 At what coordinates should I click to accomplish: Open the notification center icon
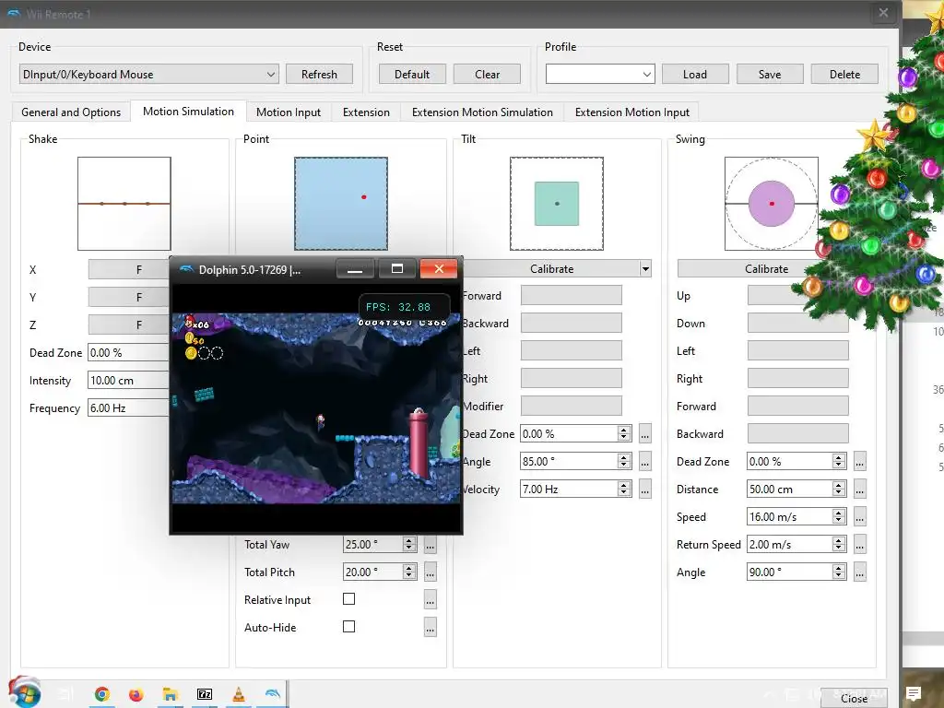click(x=914, y=693)
